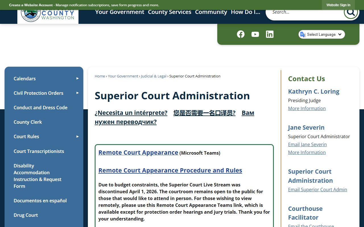Go to the Home breadcrumb

coord(100,76)
